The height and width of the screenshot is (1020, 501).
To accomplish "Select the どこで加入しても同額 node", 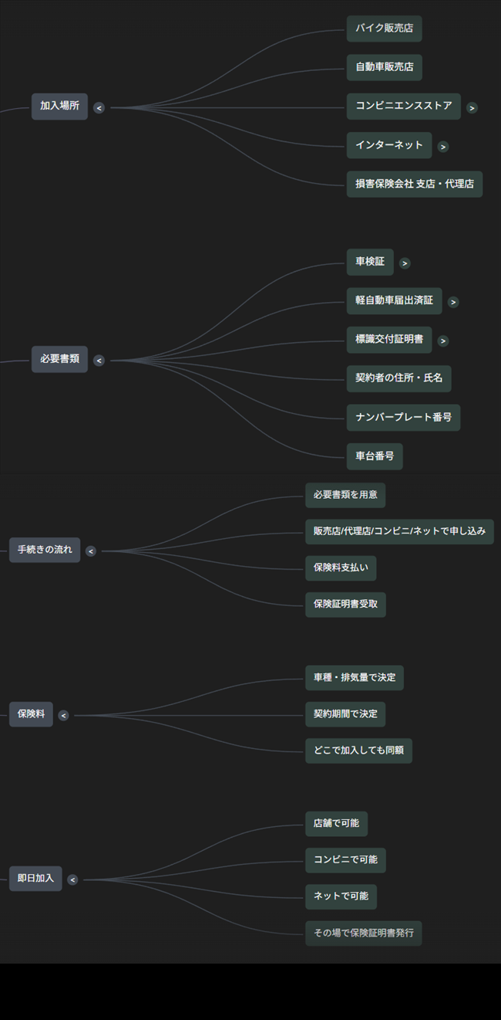I will point(358,751).
